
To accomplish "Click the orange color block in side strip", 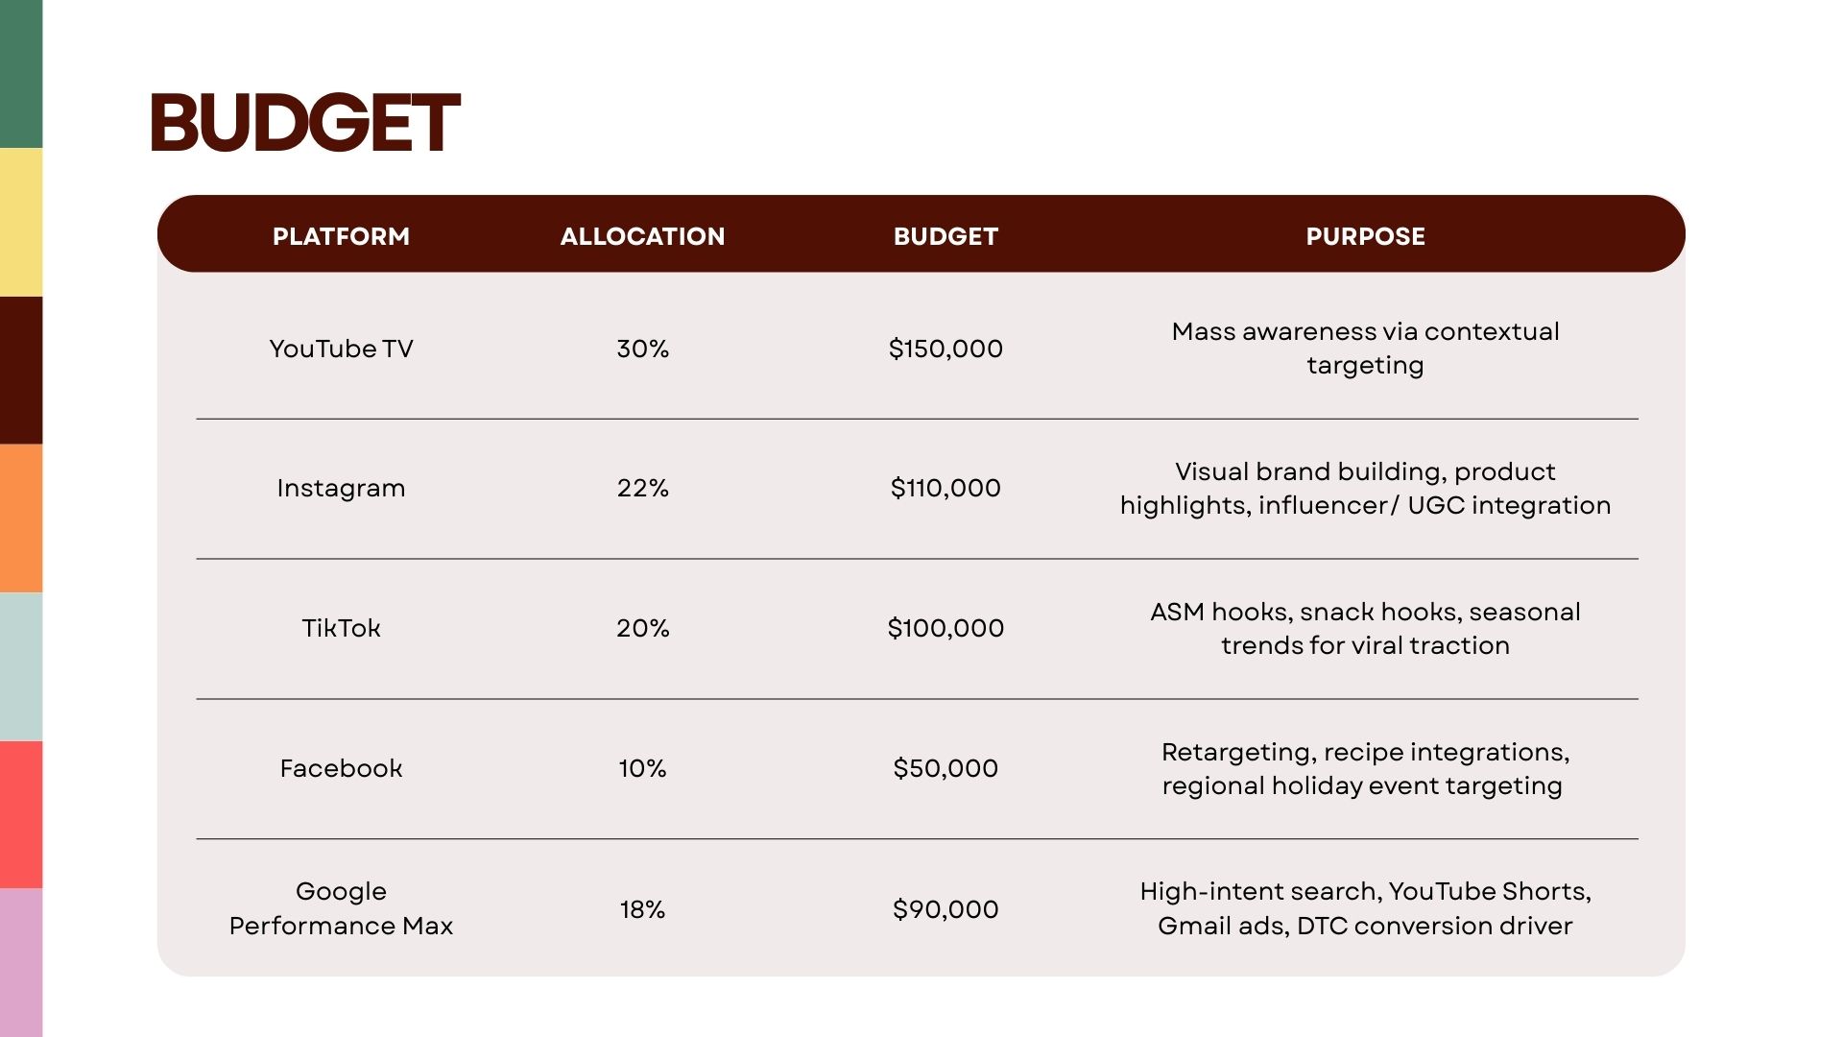I will click(21, 518).
